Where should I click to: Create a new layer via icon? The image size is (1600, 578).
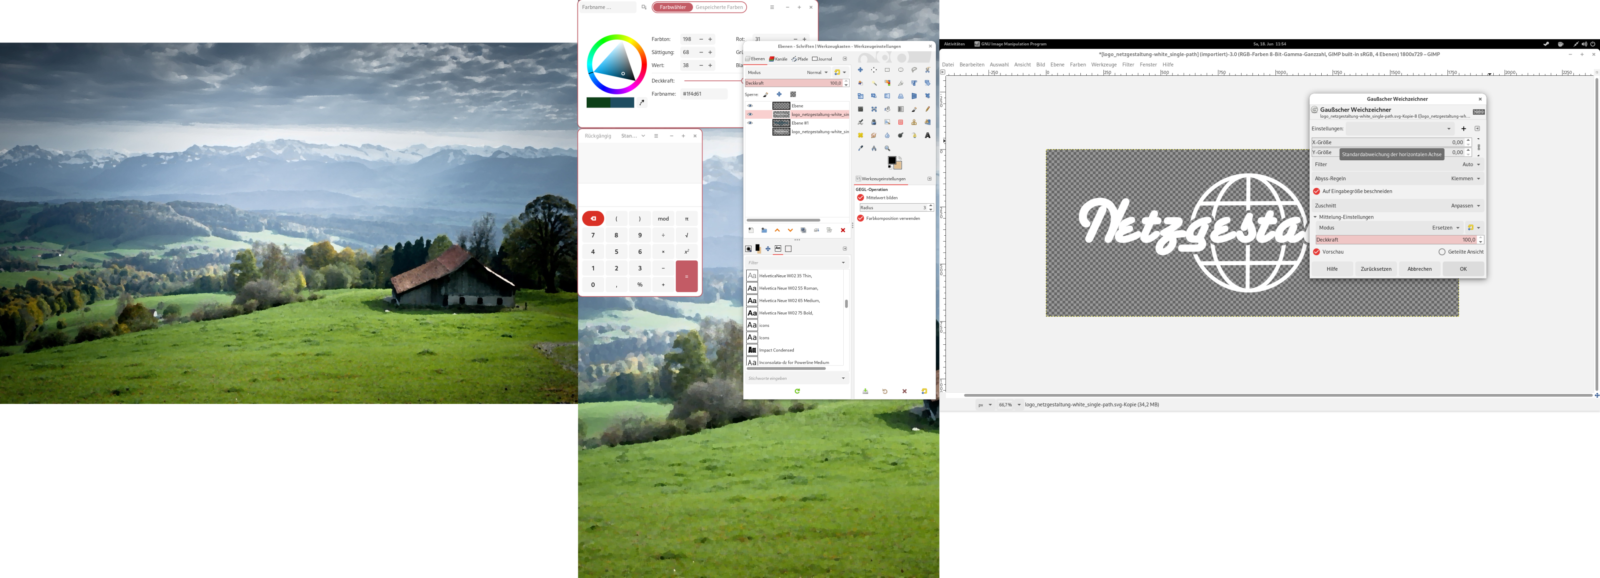pyautogui.click(x=751, y=230)
